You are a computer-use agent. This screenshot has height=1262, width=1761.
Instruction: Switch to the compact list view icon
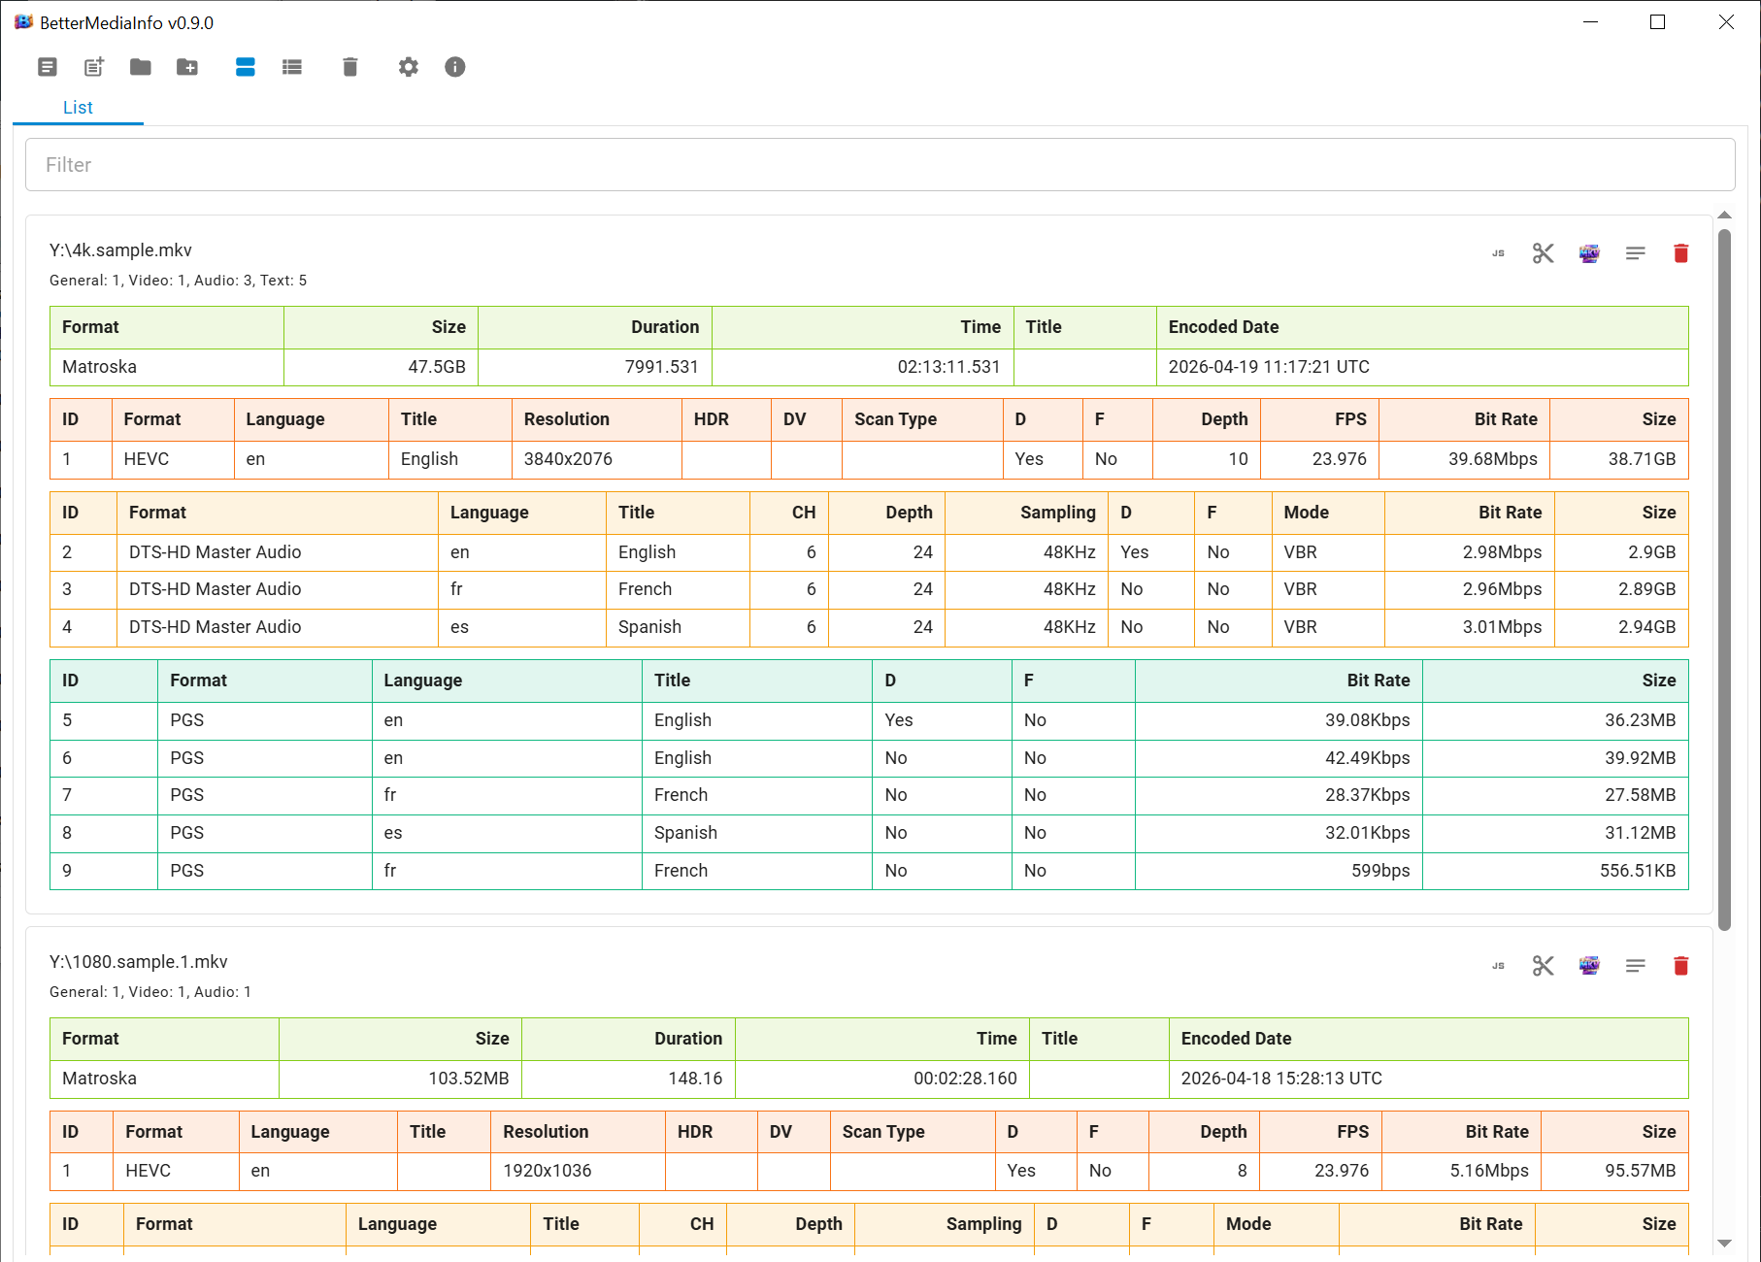tap(292, 67)
